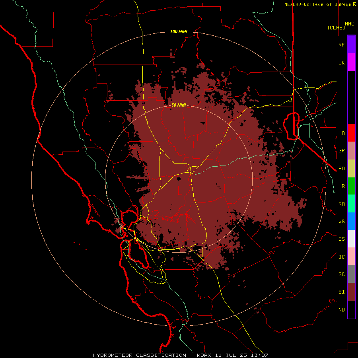Click the RA legend label
The width and height of the screenshot is (358, 358).
pos(342,204)
